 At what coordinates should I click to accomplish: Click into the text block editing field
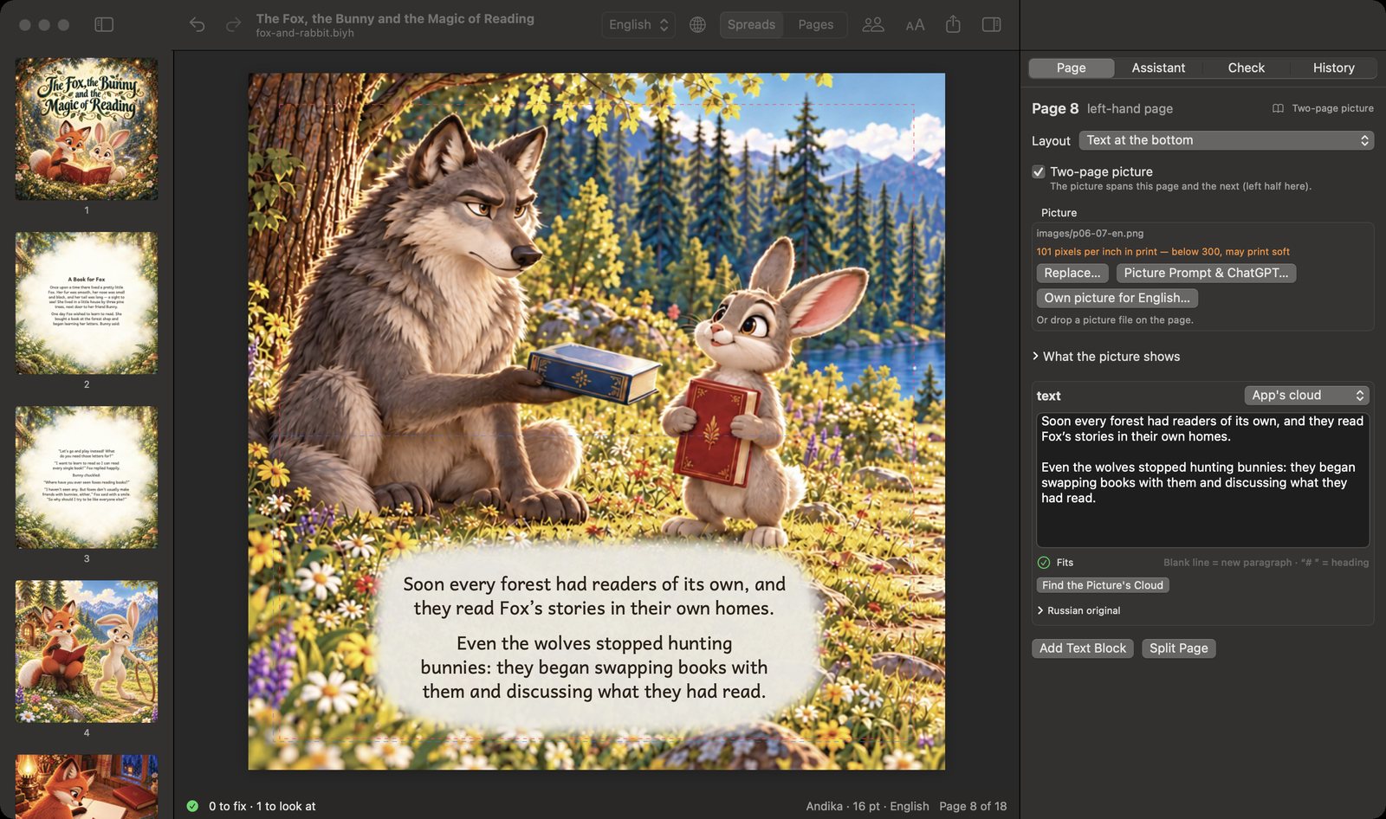(x=1202, y=480)
